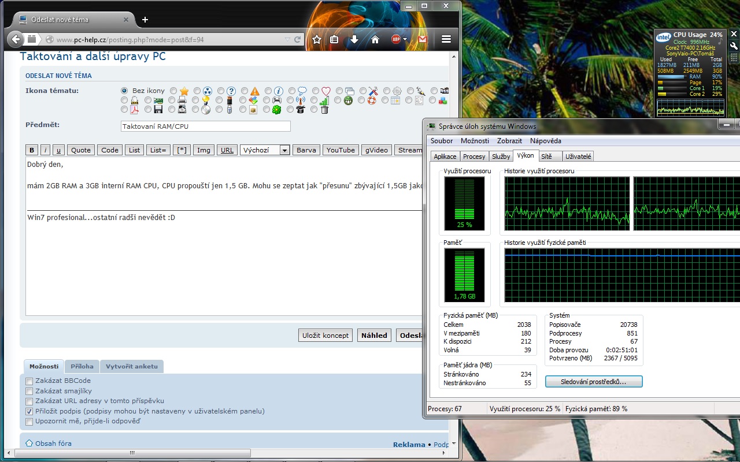Reload the page using the refresh icon

298,40
